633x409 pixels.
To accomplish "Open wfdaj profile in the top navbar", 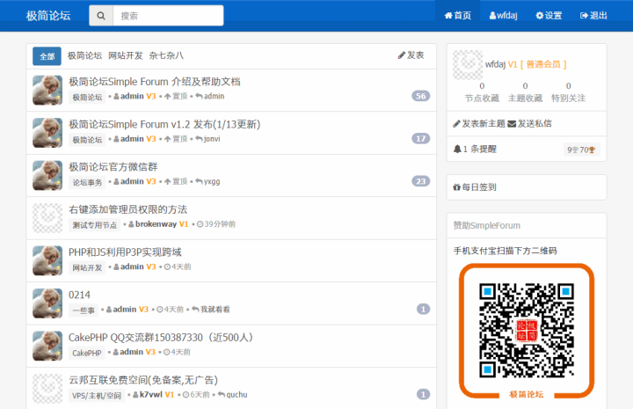I will pyautogui.click(x=503, y=16).
